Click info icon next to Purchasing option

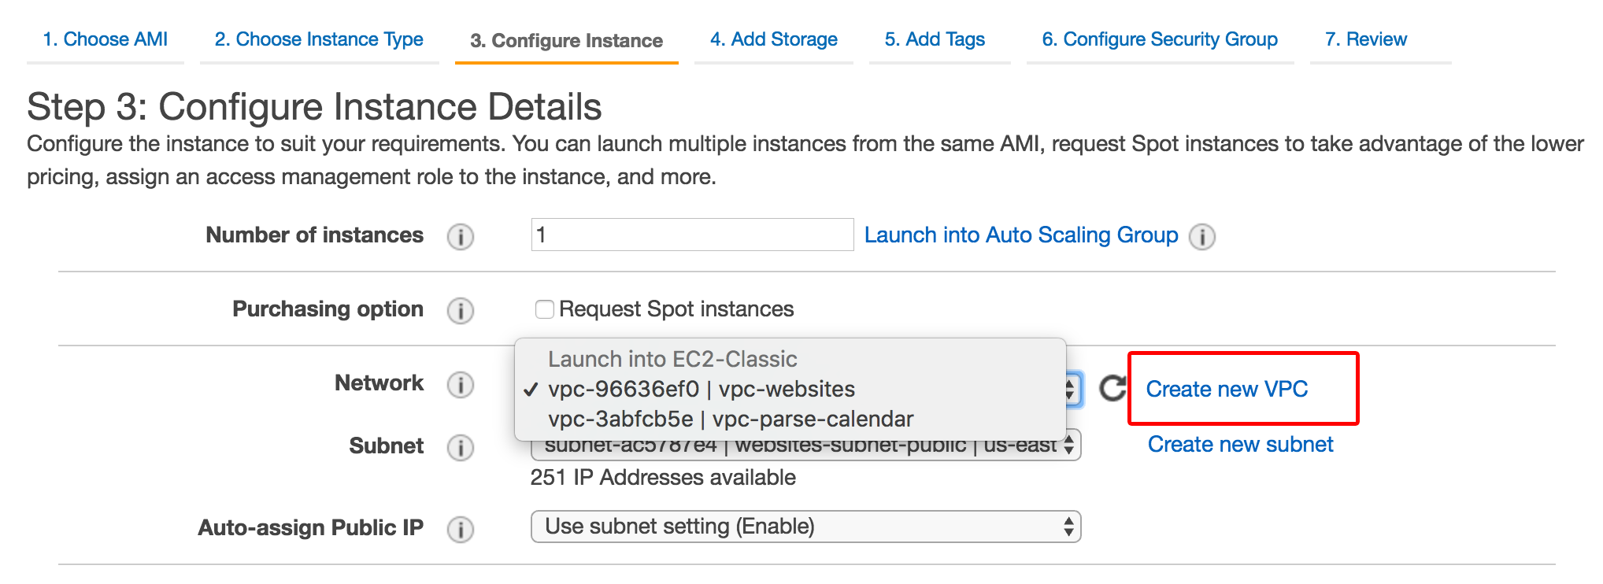click(x=461, y=310)
